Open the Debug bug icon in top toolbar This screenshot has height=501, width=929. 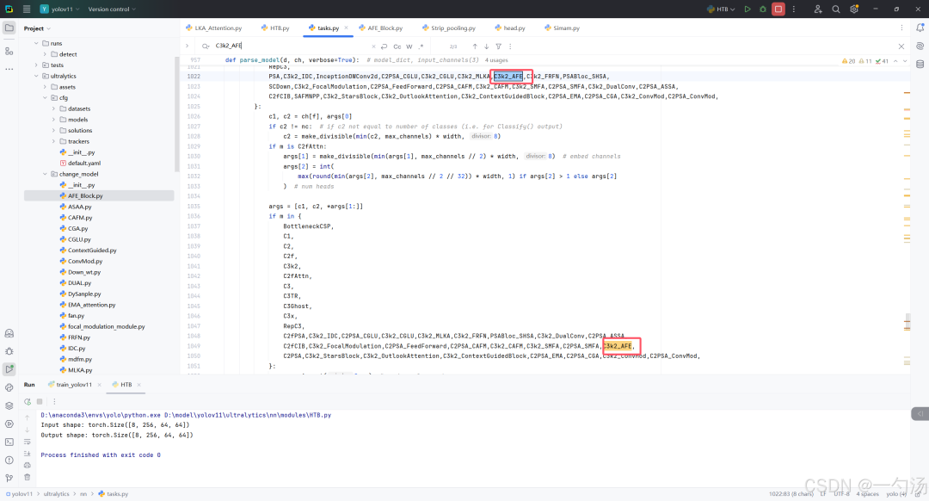pos(762,9)
